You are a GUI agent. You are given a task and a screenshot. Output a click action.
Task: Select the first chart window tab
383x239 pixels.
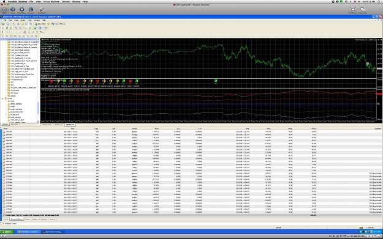(x=47, y=125)
